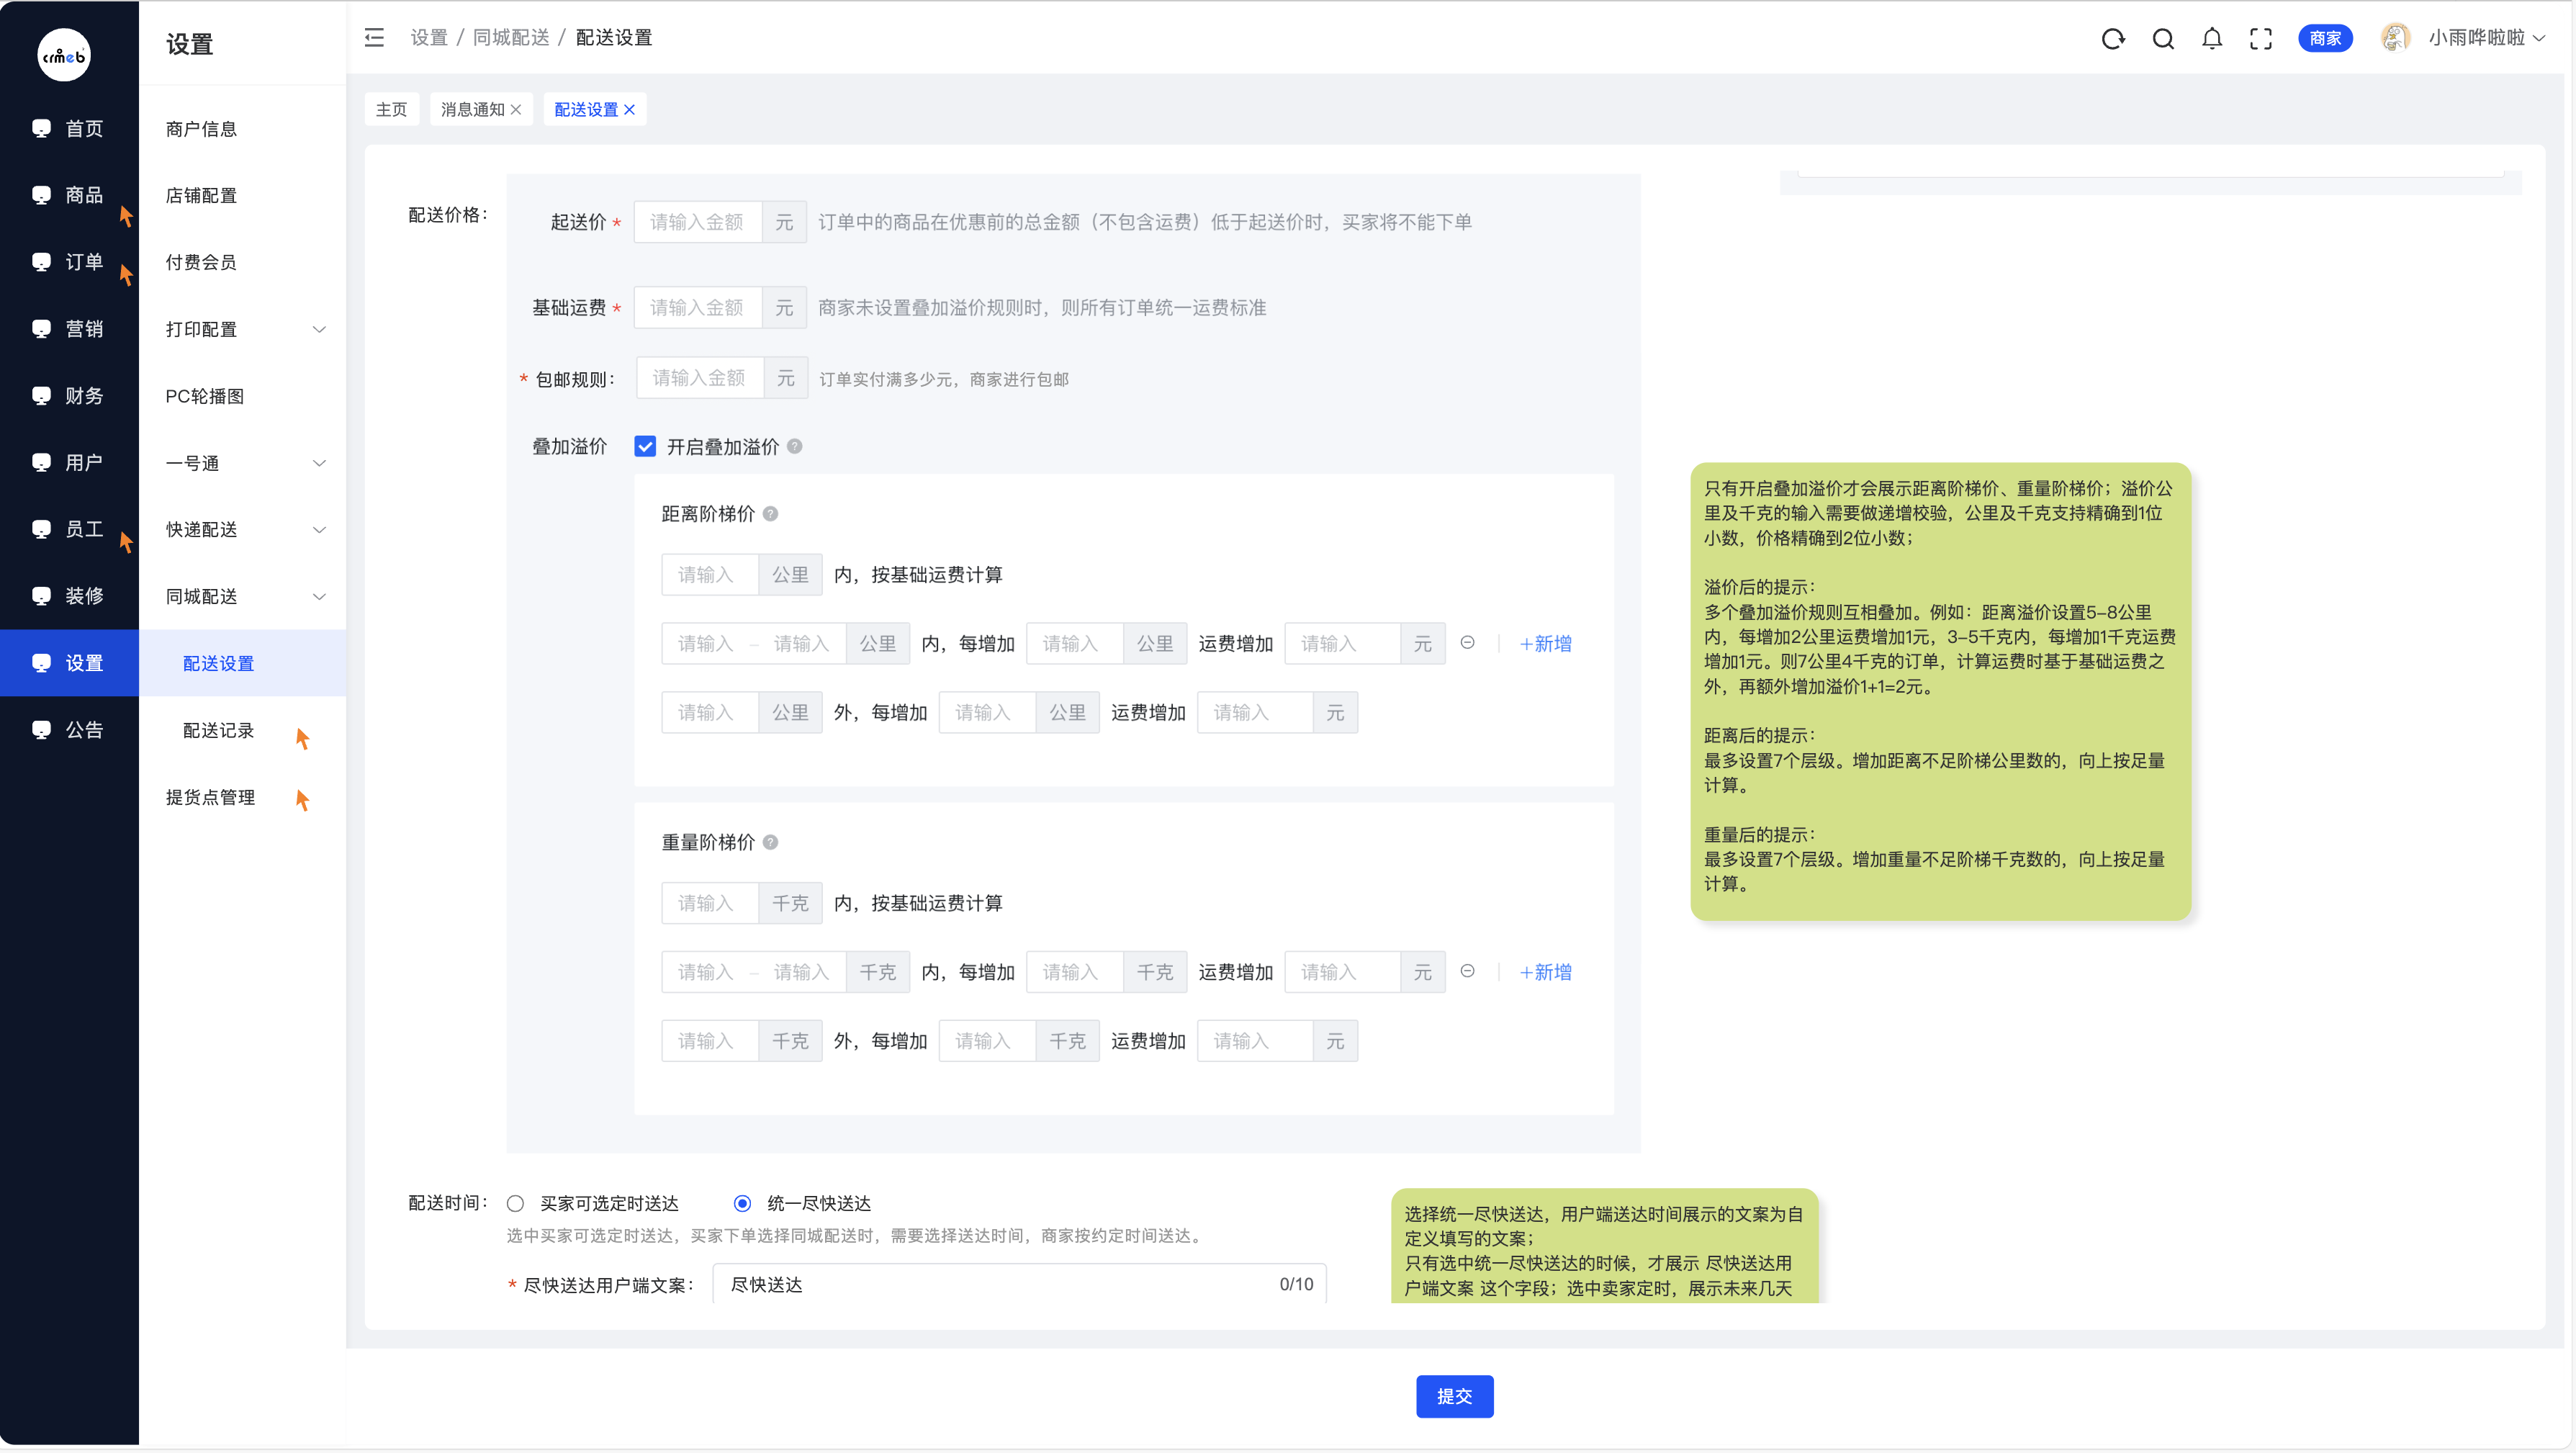Focus 运费增加 field in 公里外 row
The height and width of the screenshot is (1453, 2576).
pyautogui.click(x=1255, y=712)
